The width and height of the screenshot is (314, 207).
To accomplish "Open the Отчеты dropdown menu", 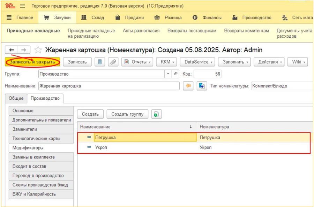I will coord(137,62).
